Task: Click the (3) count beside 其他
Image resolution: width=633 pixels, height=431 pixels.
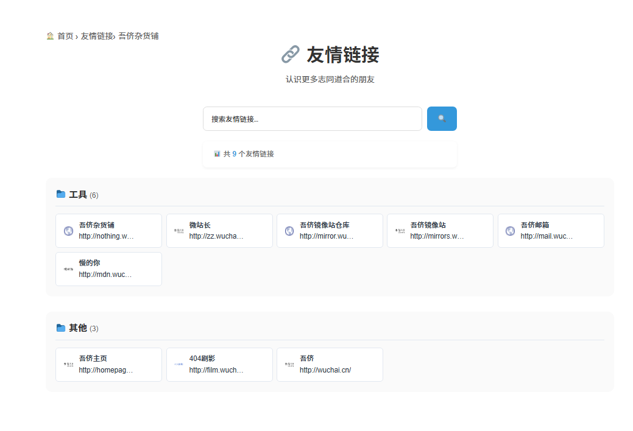Action: tap(94, 329)
